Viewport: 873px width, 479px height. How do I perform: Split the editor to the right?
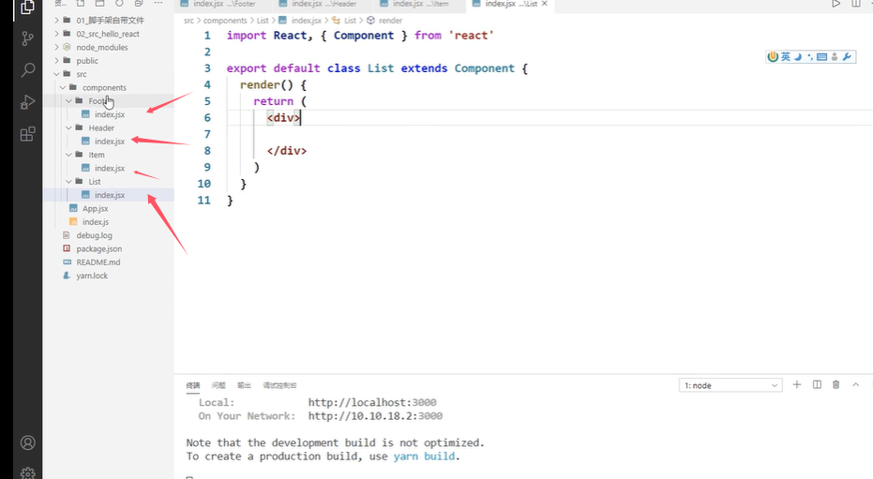pyautogui.click(x=855, y=4)
